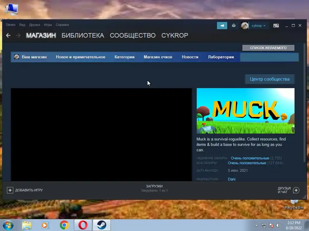Open Ваш магазин store menu
This screenshot has height=231, width=309.
coord(34,57)
